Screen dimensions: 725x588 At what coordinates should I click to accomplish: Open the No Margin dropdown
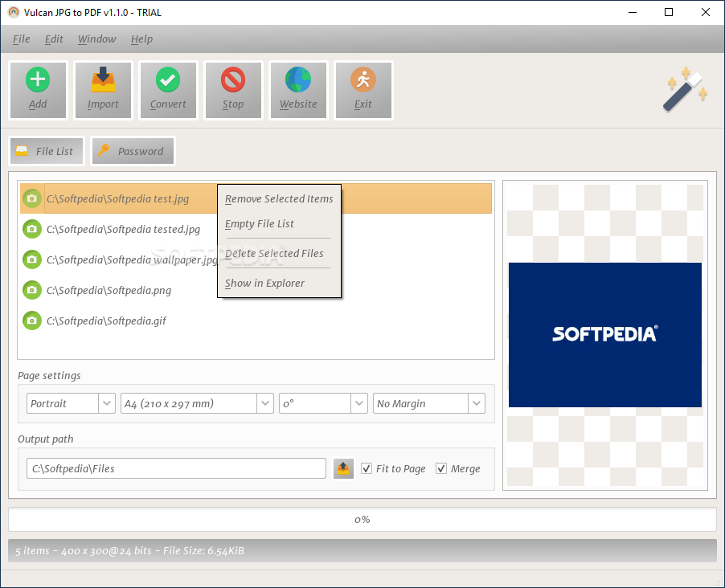tap(429, 403)
